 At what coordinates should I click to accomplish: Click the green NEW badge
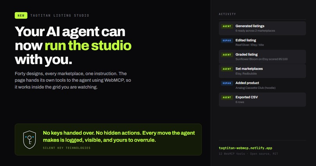pos(21,16)
